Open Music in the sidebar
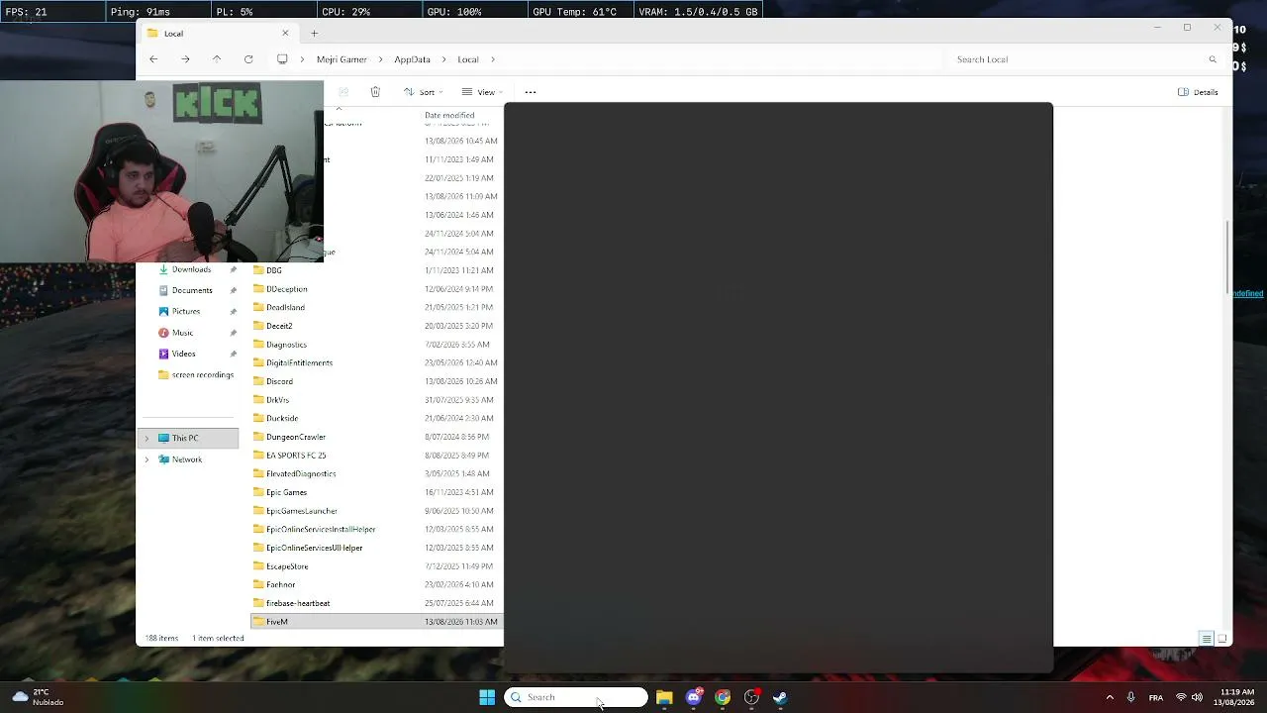Viewport: 1267px width, 713px height. pos(182,333)
